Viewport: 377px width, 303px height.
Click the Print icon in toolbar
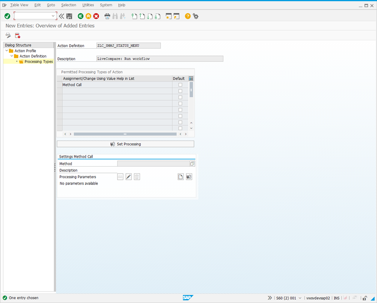(107, 16)
